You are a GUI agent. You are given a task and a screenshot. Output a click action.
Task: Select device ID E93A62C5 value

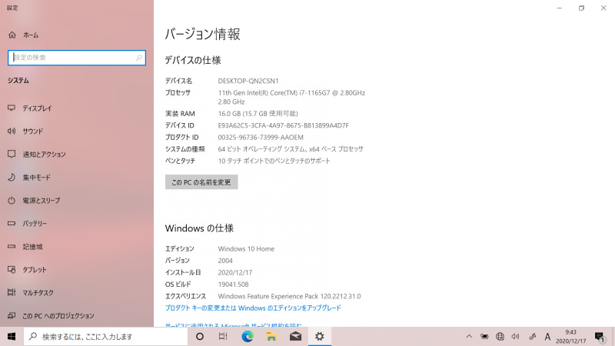pyautogui.click(x=283, y=125)
